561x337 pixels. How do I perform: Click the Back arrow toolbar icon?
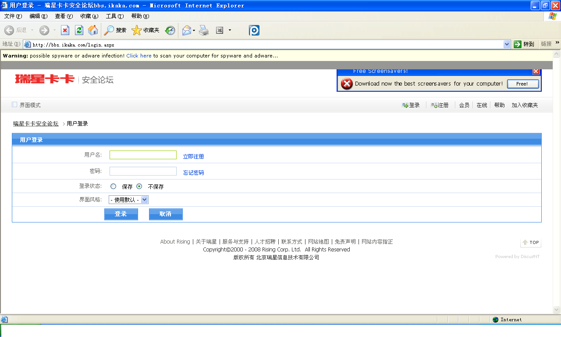point(9,30)
